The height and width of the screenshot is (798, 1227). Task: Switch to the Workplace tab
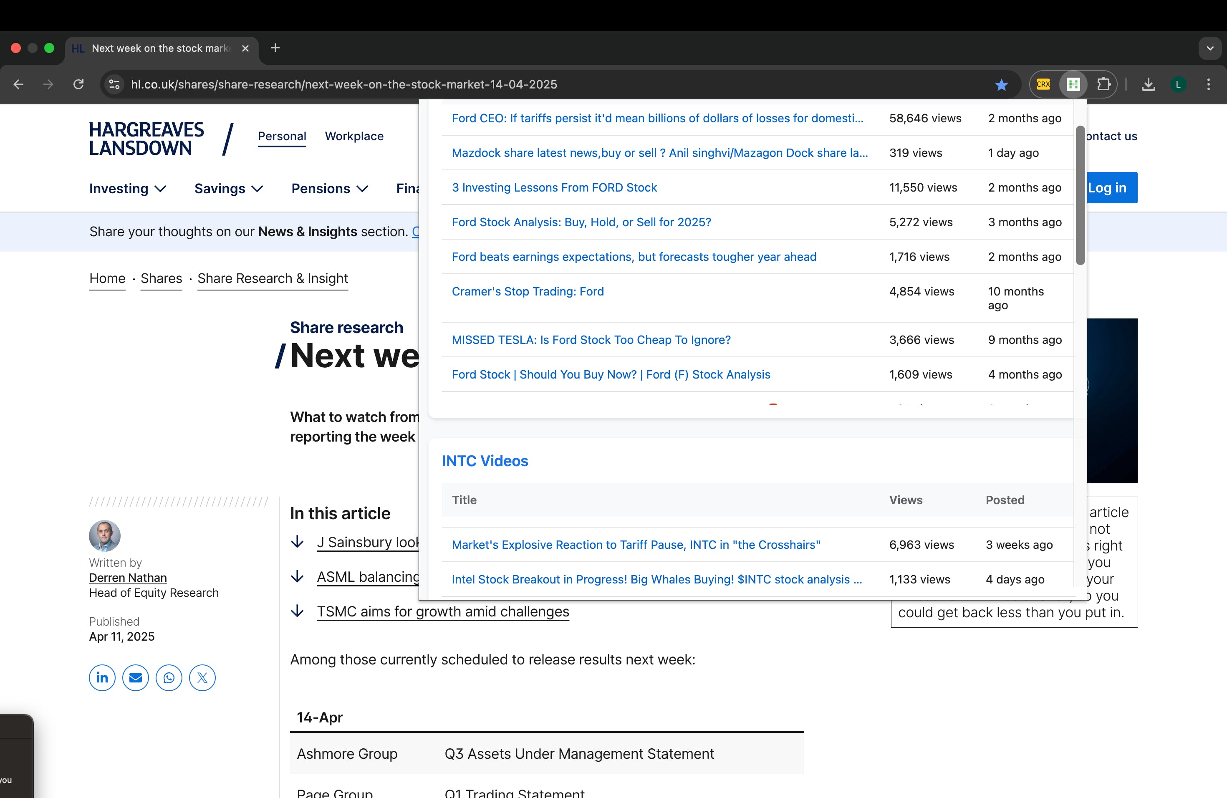click(x=354, y=136)
